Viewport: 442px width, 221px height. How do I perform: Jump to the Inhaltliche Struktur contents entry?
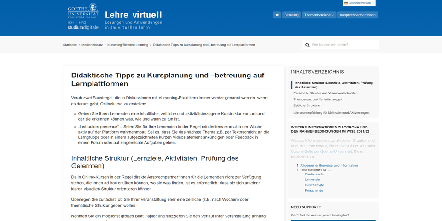click(333, 85)
